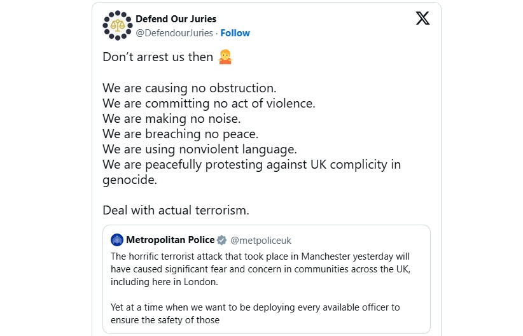Click the "Don't arrest us then" text
Image resolution: width=523 pixels, height=336 pixels.
158,57
